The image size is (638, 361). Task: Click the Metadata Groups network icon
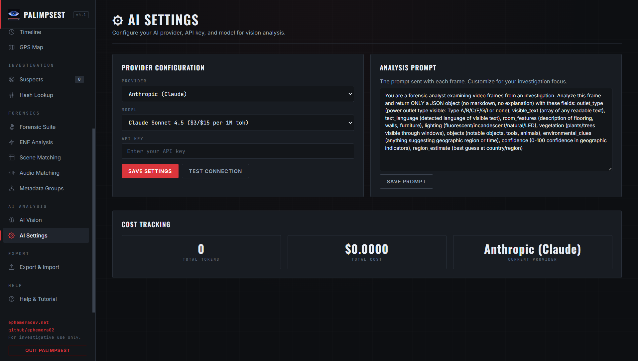[x=12, y=188]
